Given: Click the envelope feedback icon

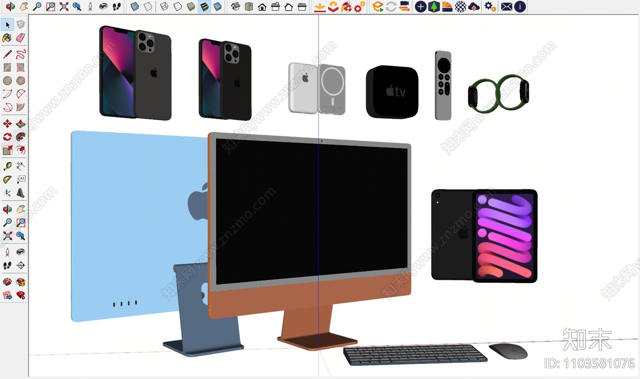Looking at the screenshot, I should pyautogui.click(x=506, y=6).
